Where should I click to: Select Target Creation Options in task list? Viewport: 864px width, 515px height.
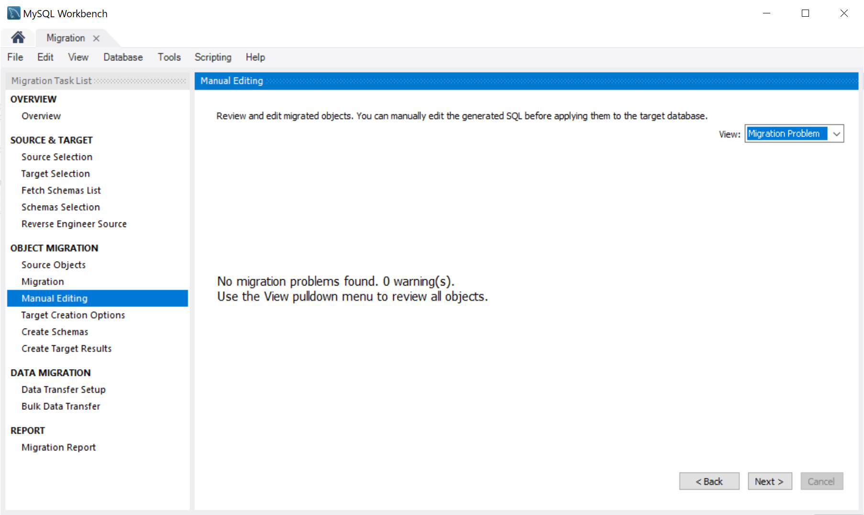point(73,315)
